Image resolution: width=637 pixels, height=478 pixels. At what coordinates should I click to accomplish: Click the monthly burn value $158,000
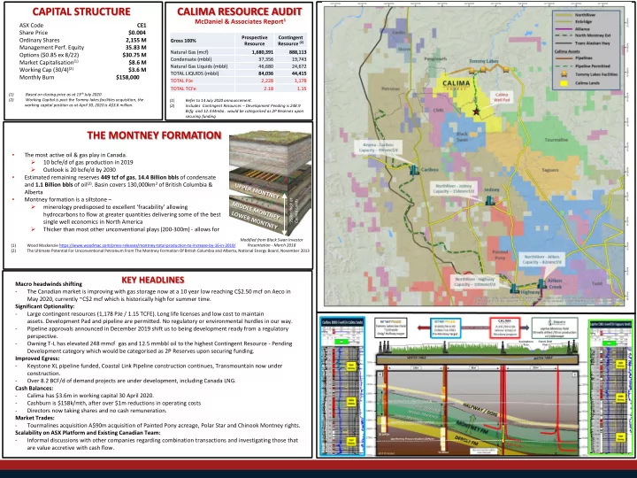pos(127,77)
